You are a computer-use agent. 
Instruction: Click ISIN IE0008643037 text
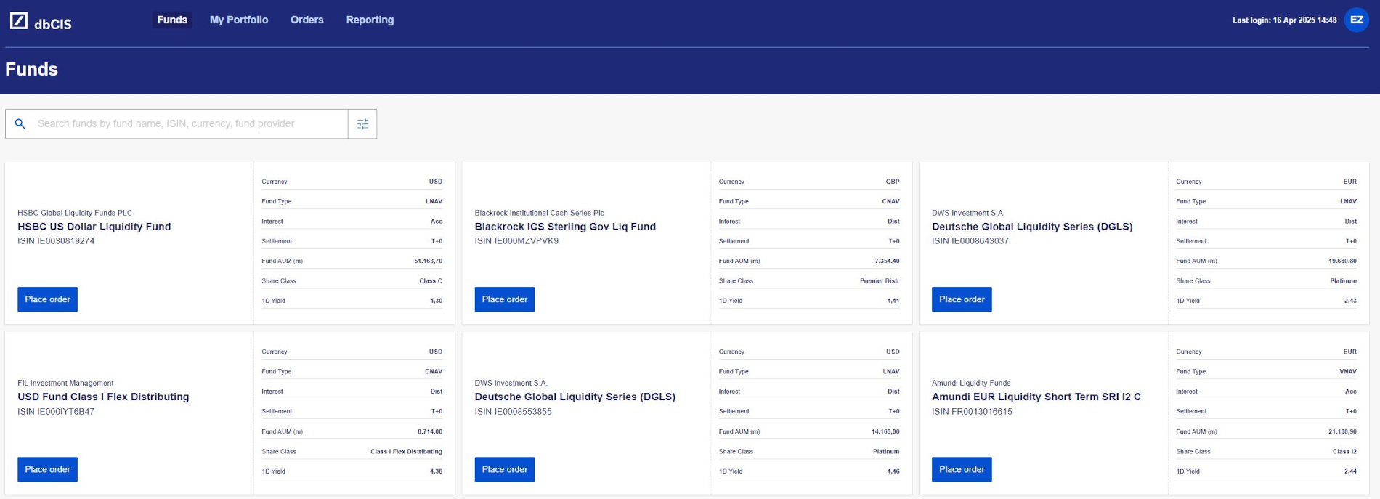pos(970,241)
